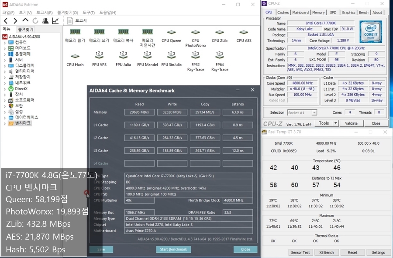The width and height of the screenshot is (393, 258).
Task: Click the Intel Core i7 logo in CPU-Z
Action: click(x=371, y=32)
